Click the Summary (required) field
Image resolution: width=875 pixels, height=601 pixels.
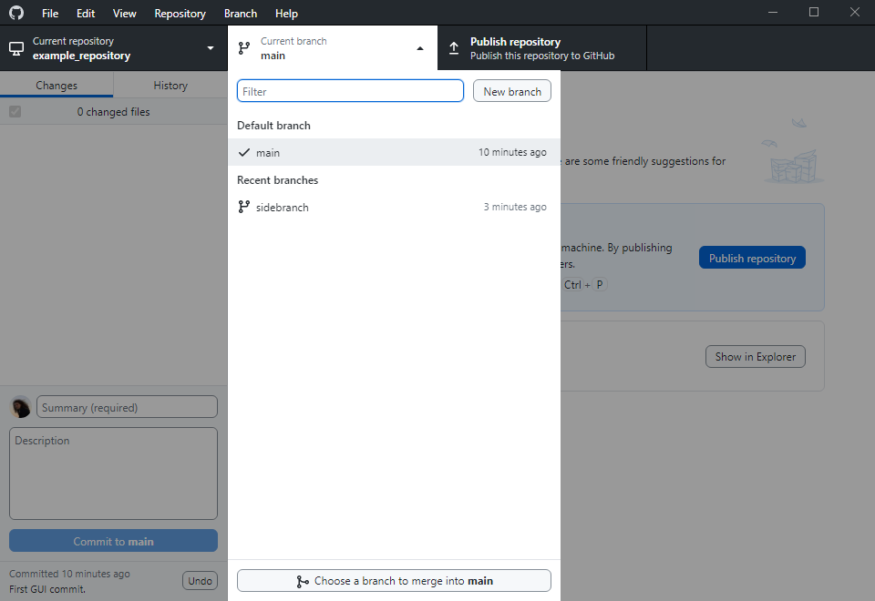(x=128, y=407)
